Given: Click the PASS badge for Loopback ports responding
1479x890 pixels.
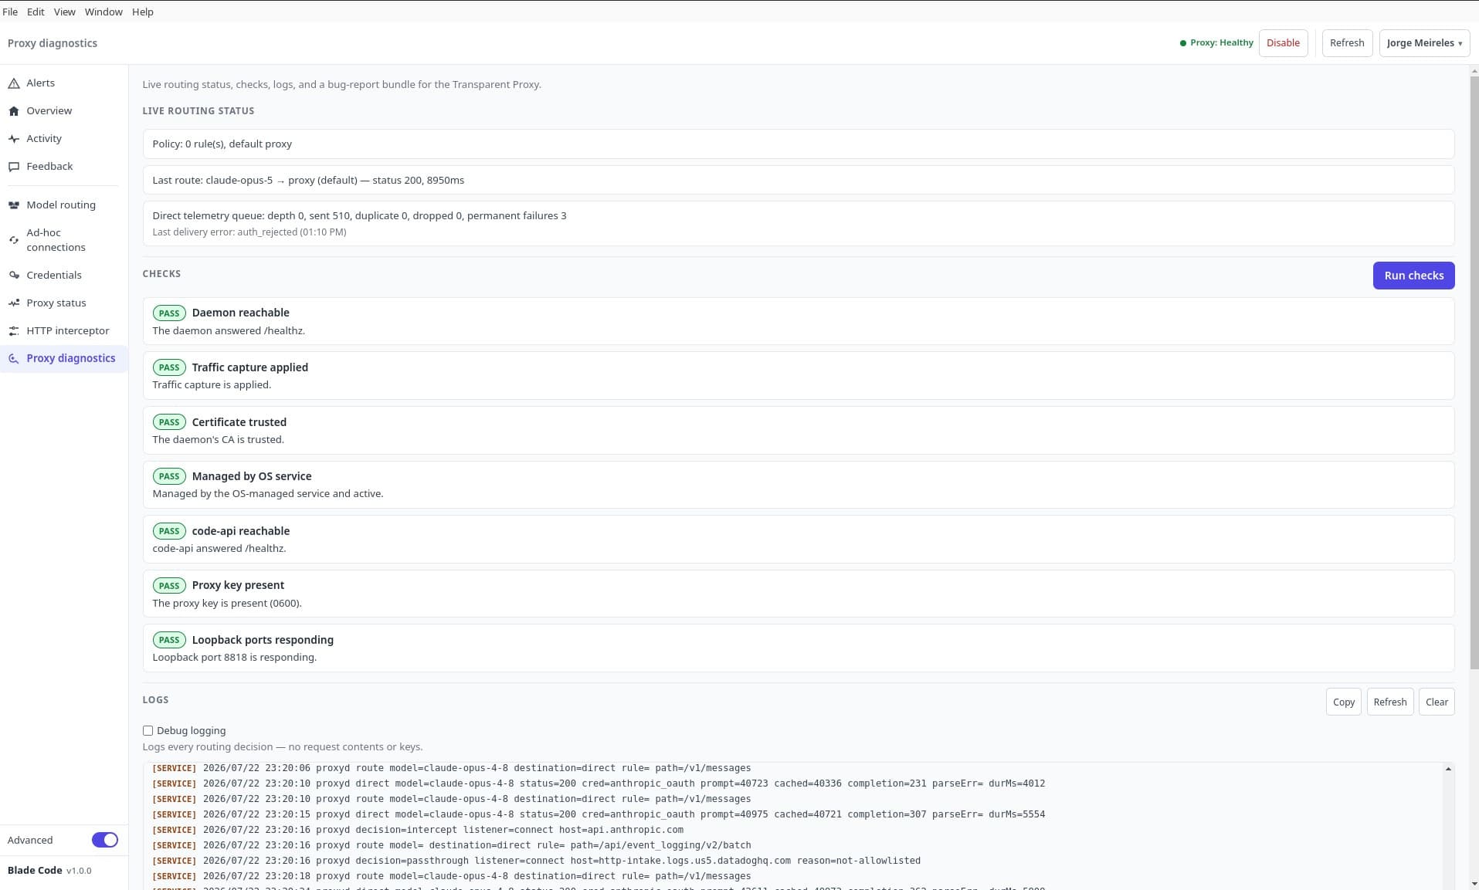Looking at the screenshot, I should pos(169,640).
